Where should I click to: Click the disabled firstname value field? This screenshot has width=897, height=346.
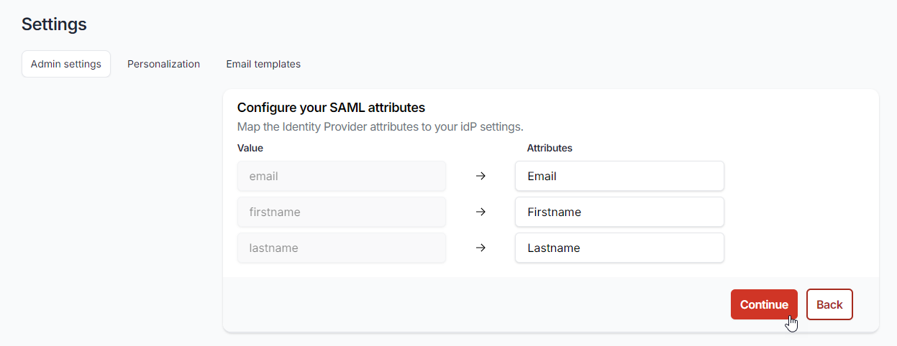(342, 212)
